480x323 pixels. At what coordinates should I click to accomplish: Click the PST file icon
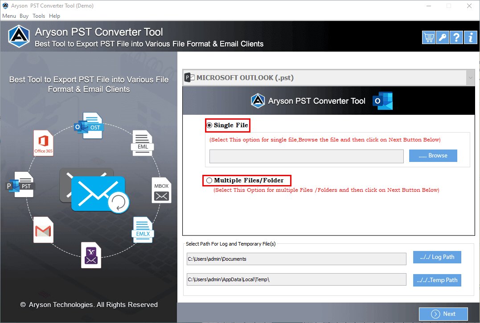(x=21, y=184)
